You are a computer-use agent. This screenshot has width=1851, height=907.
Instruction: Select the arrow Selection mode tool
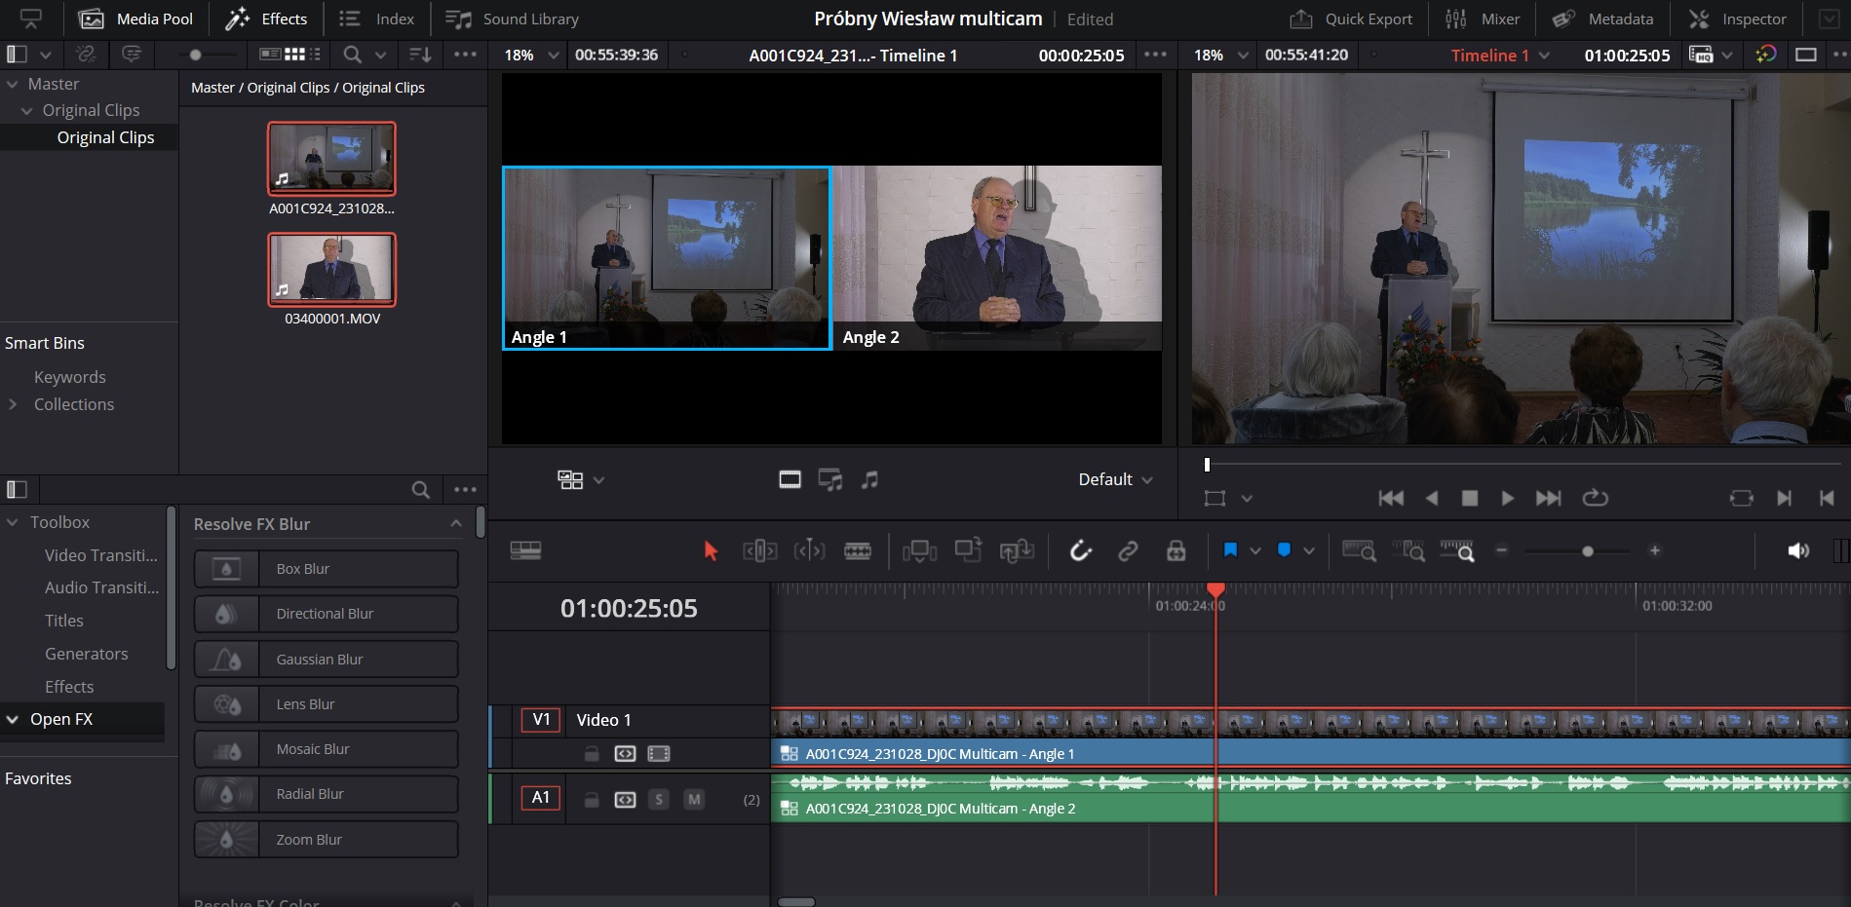[711, 551]
